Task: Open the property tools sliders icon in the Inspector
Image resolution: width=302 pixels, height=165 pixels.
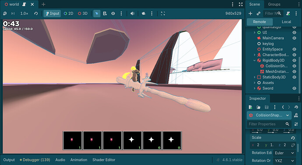Action: click(x=296, y=124)
